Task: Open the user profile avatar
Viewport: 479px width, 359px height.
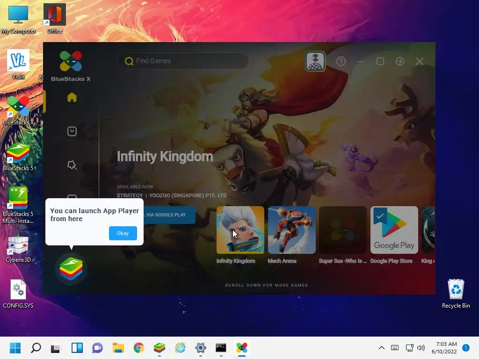Action: point(315,61)
